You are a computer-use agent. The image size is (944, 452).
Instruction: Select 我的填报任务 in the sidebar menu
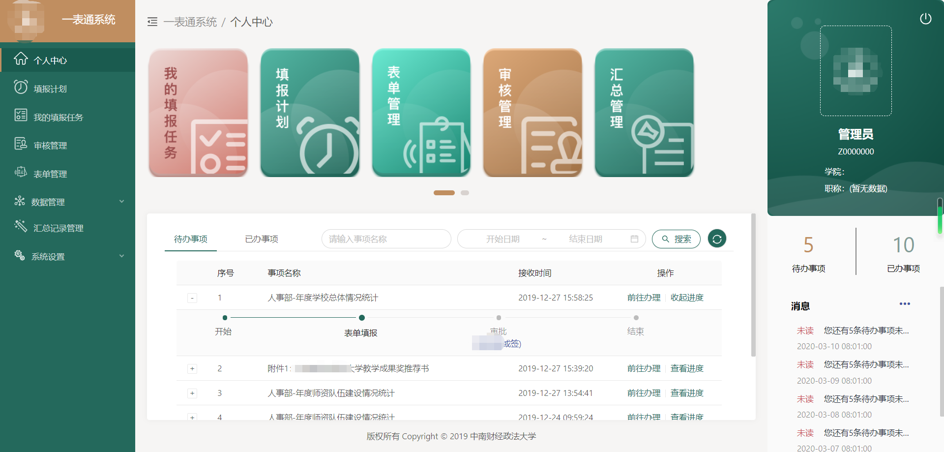(58, 117)
